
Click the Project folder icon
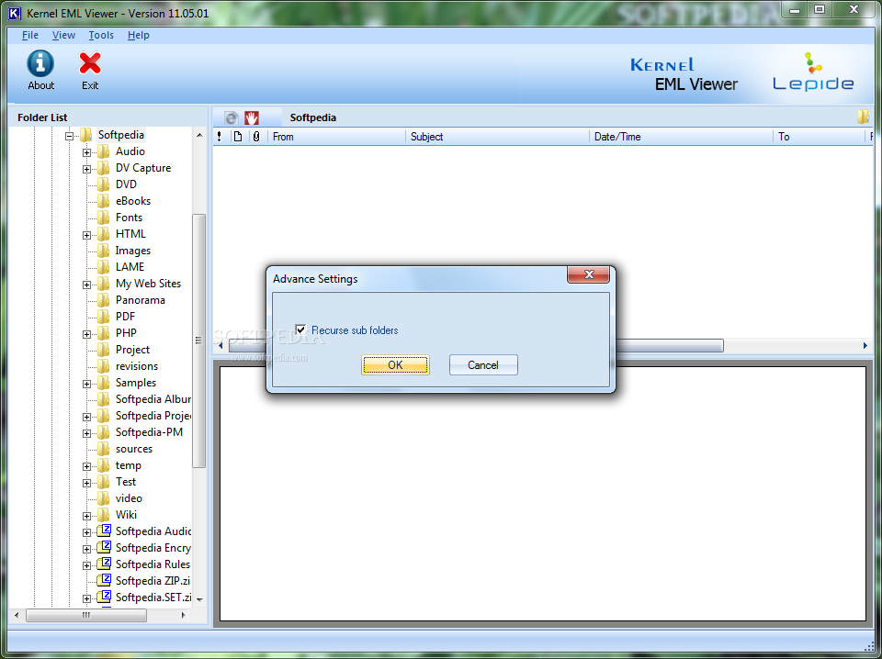coord(104,350)
